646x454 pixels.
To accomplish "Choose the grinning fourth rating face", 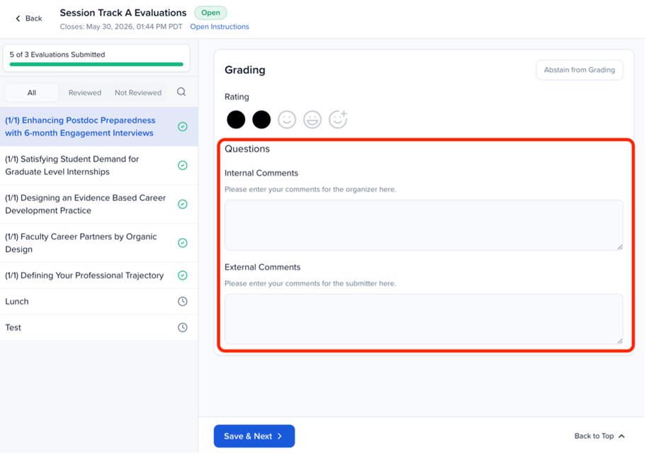I will (x=312, y=120).
